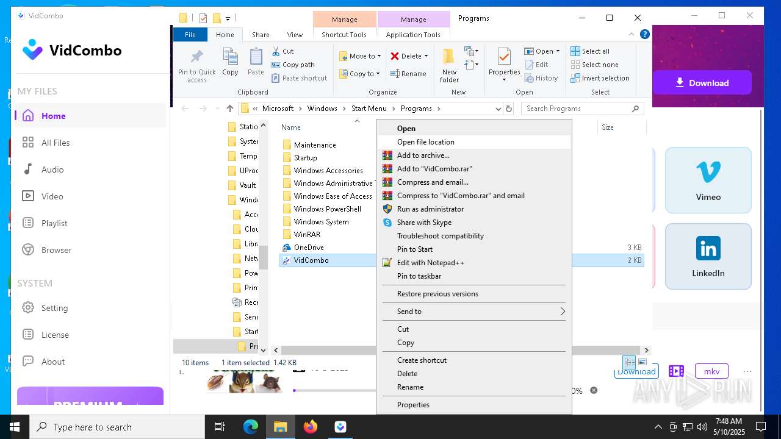Image resolution: width=781 pixels, height=439 pixels.
Task: Switch to details view layout icon
Action: [629, 362]
